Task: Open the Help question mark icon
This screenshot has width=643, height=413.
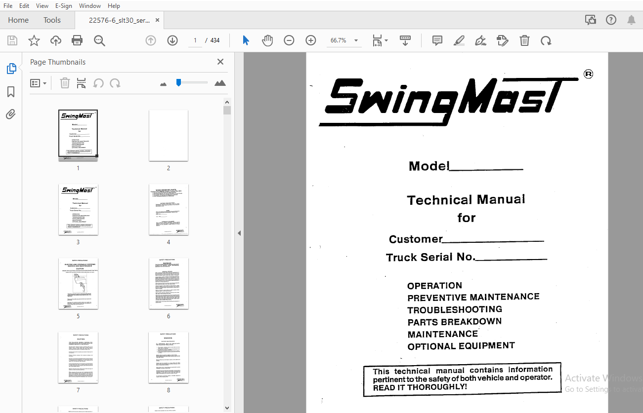Action: click(611, 20)
